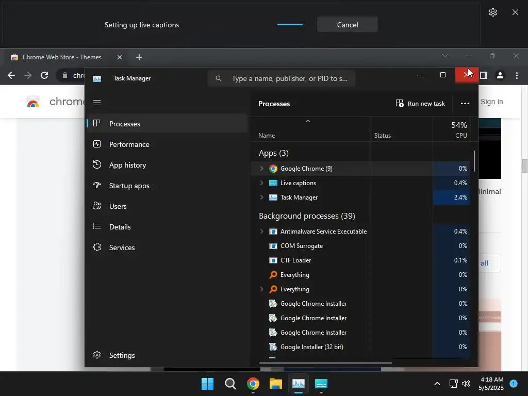Click the Details list icon
Screen dimensions: 528x396
97,226
